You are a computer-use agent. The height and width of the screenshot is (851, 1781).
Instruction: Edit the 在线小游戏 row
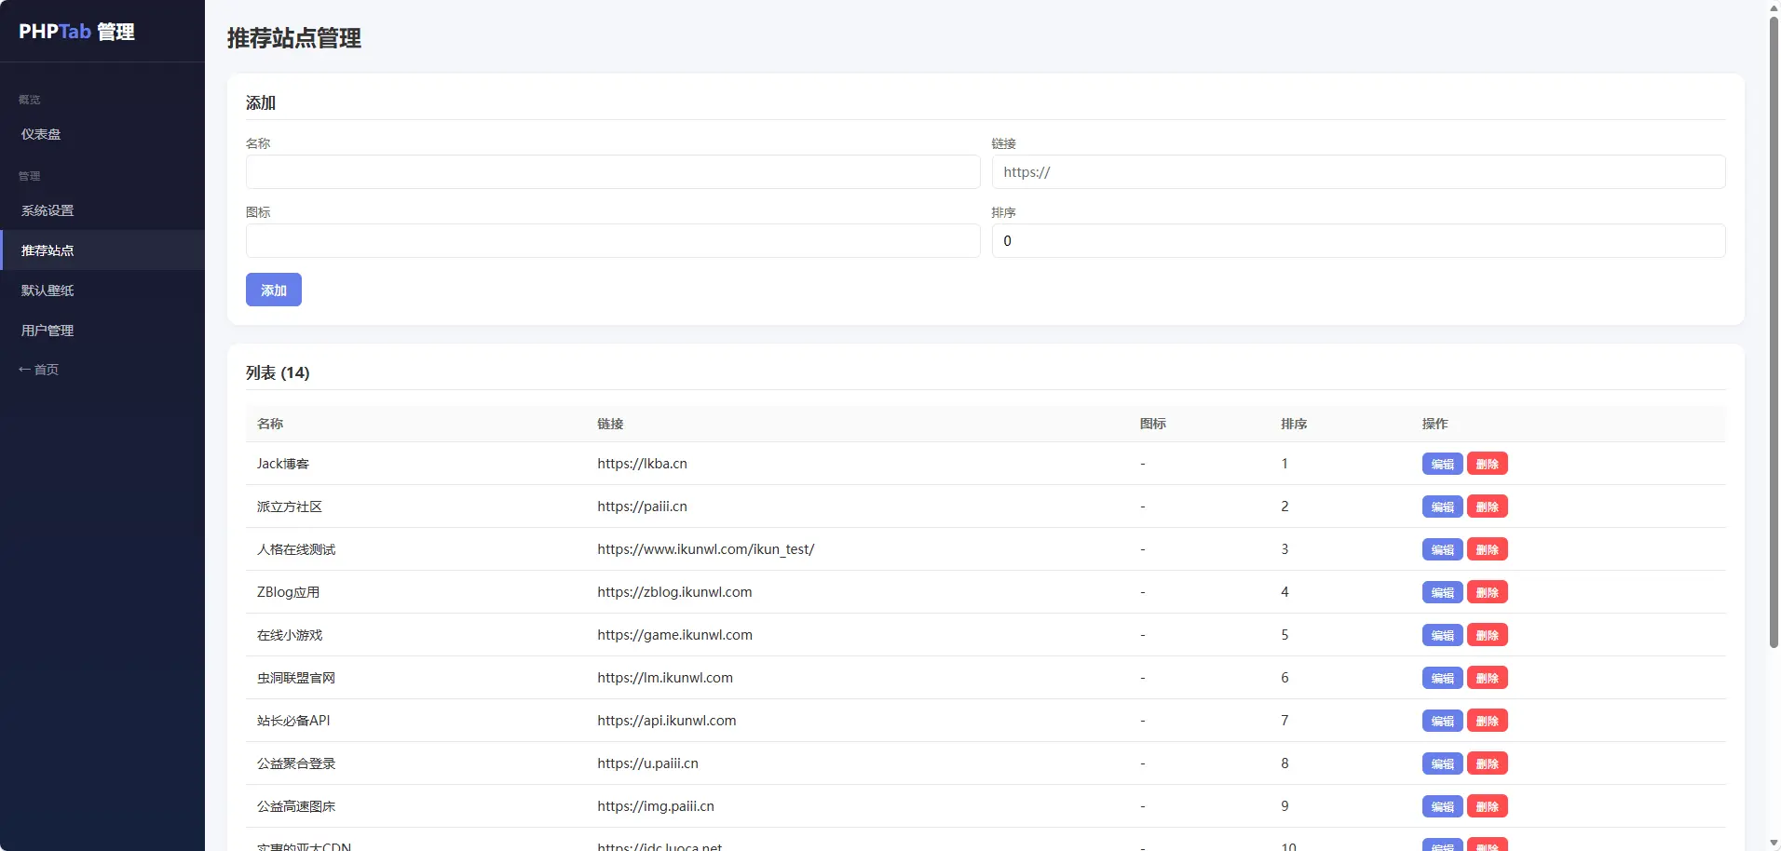coord(1442,635)
